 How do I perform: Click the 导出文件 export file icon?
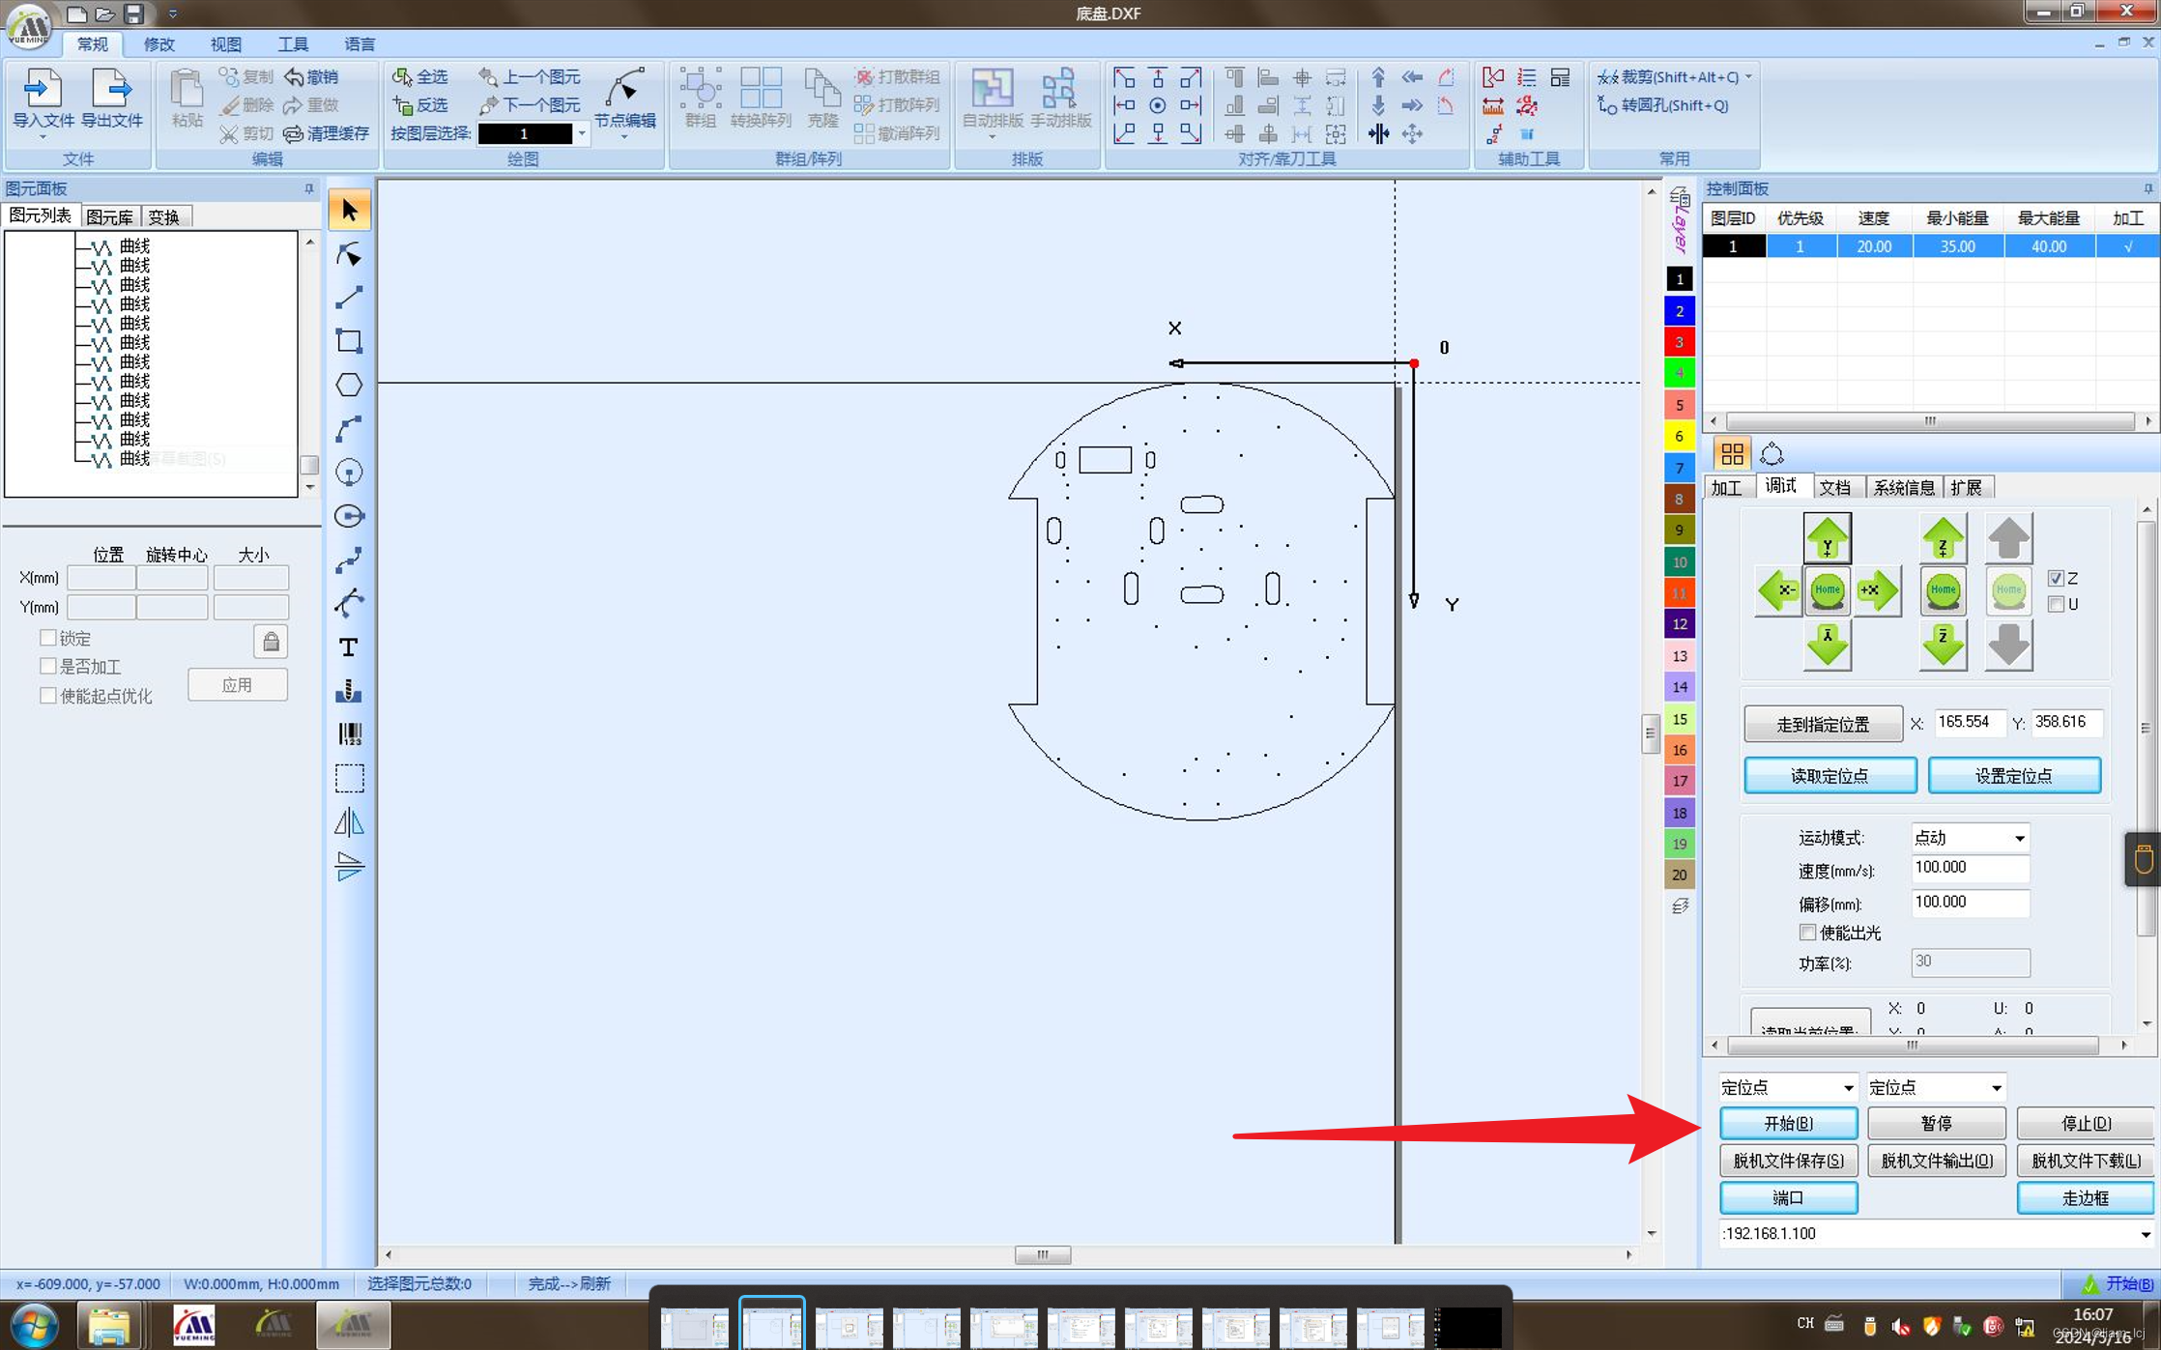(110, 89)
